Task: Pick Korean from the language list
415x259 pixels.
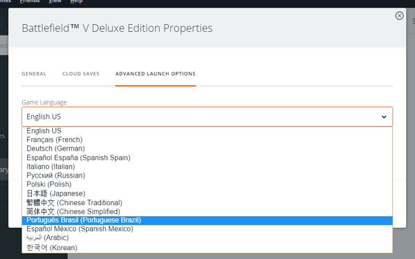Action: (x=207, y=248)
